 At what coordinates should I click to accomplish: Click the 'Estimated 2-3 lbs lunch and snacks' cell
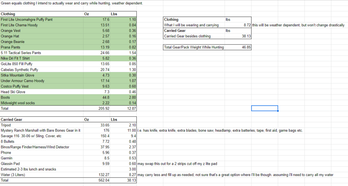pyautogui.click(x=42, y=169)
